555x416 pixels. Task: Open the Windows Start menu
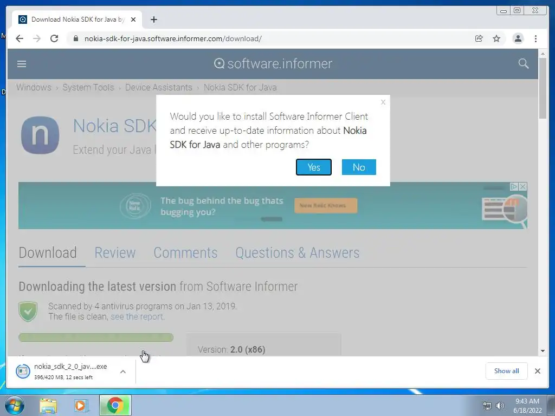pos(15,405)
